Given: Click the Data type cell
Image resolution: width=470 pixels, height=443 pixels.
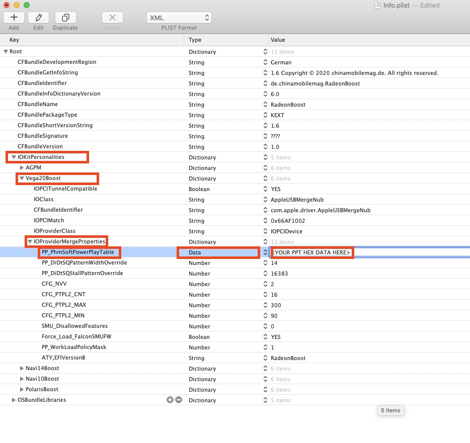Looking at the screenshot, I should point(195,252).
